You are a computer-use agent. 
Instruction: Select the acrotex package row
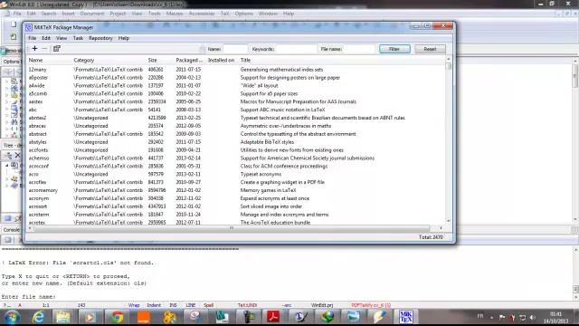click(x=236, y=222)
